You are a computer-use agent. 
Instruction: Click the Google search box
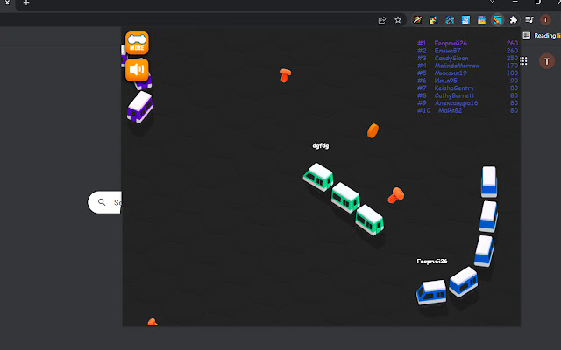tap(104, 202)
